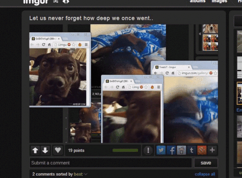Downvote the post with the down arrow
The height and width of the screenshot is (178, 242).
(x=45, y=151)
